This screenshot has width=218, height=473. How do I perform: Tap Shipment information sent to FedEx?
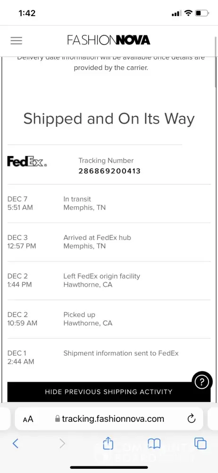(x=121, y=353)
